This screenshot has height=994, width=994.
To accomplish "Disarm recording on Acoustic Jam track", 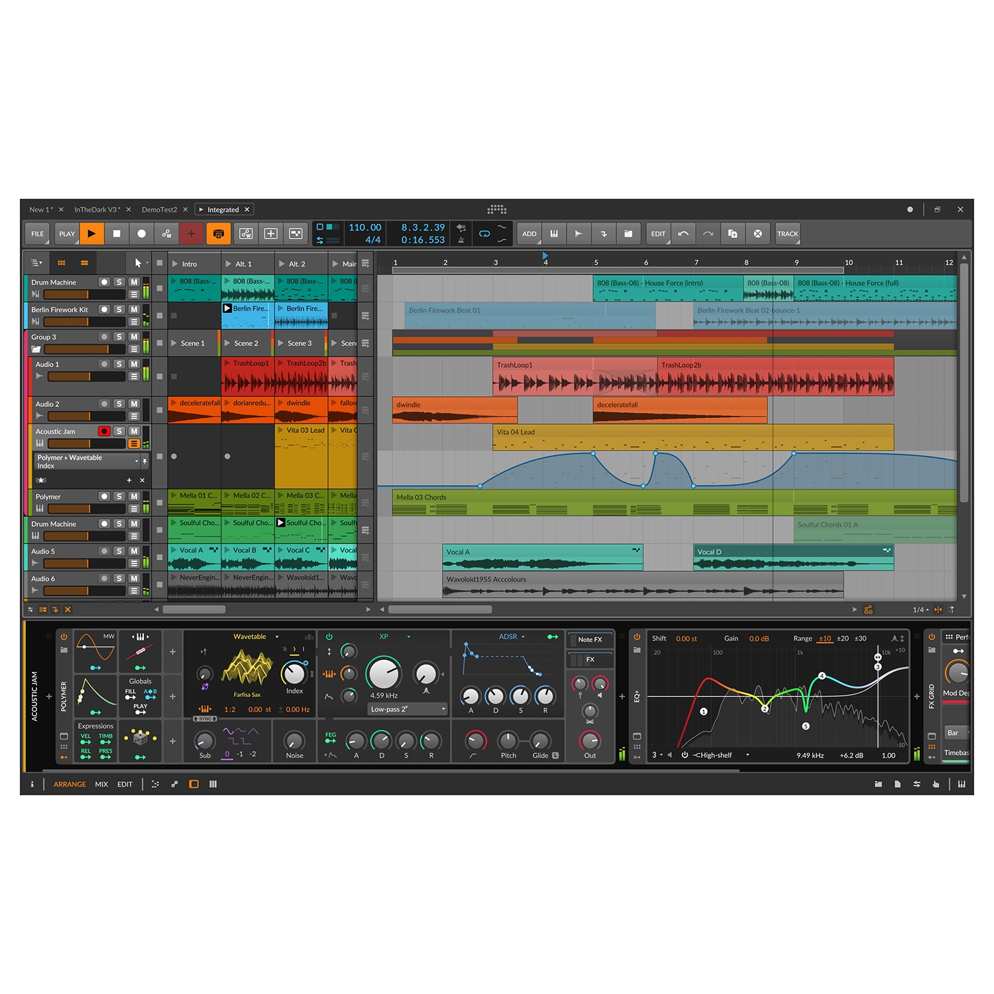I will 104,431.
